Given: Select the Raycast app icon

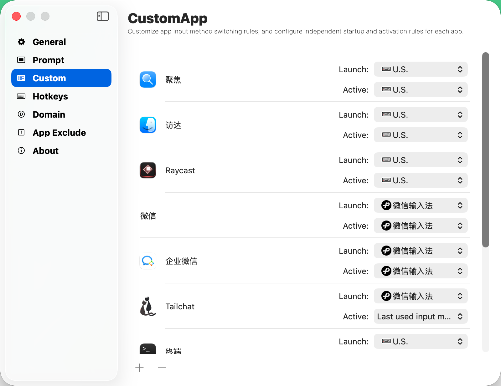Looking at the screenshot, I should click(x=148, y=170).
